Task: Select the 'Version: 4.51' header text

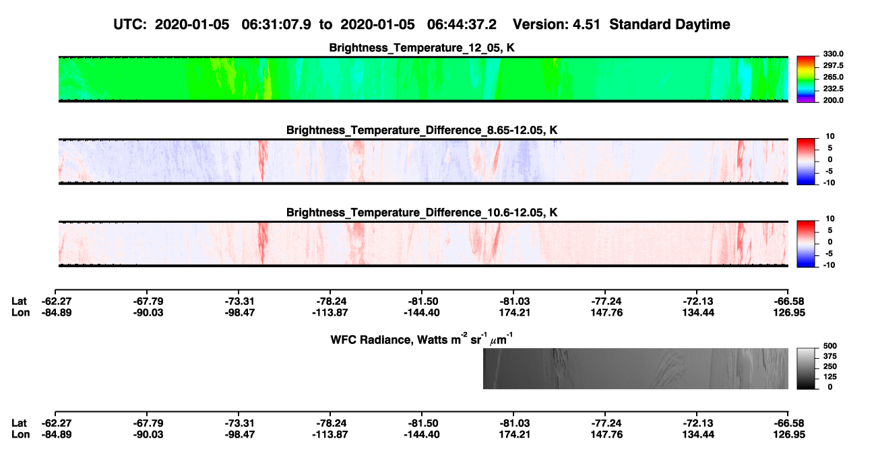Action: click(557, 24)
